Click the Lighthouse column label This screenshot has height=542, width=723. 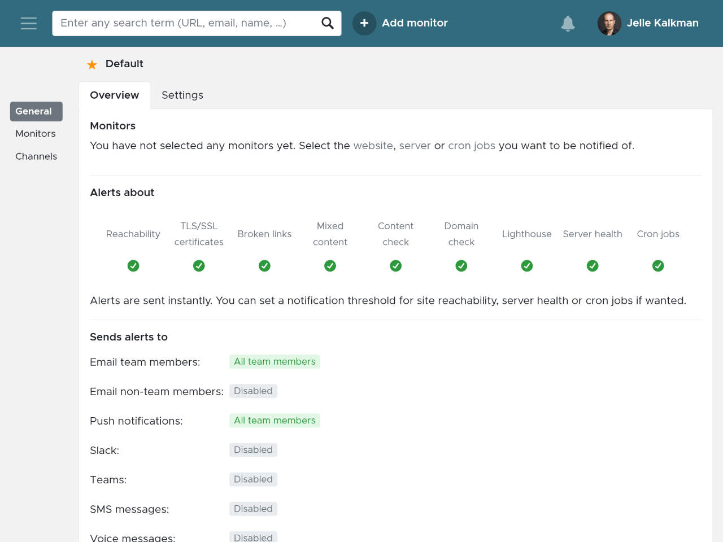click(x=527, y=234)
